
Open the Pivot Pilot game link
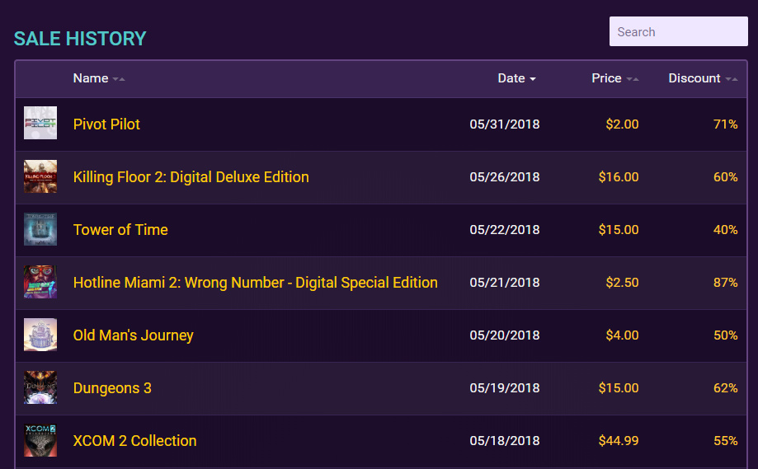tap(106, 124)
